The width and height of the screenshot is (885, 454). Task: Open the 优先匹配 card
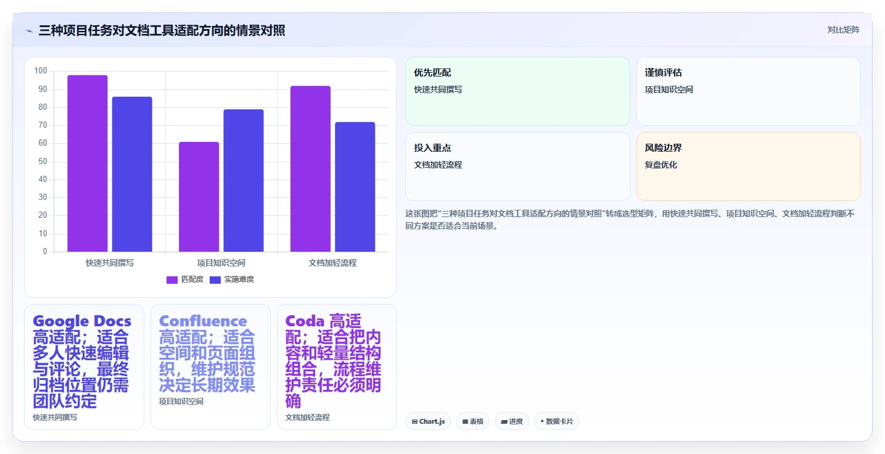tap(517, 91)
